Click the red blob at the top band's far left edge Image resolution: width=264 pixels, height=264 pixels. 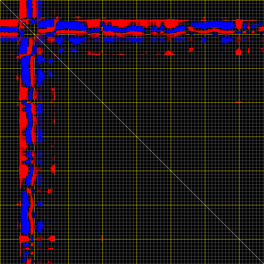click(x=7, y=23)
